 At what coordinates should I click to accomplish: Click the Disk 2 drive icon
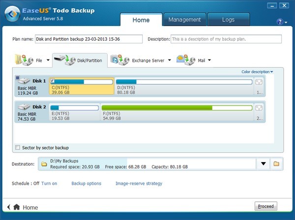coord(24,107)
